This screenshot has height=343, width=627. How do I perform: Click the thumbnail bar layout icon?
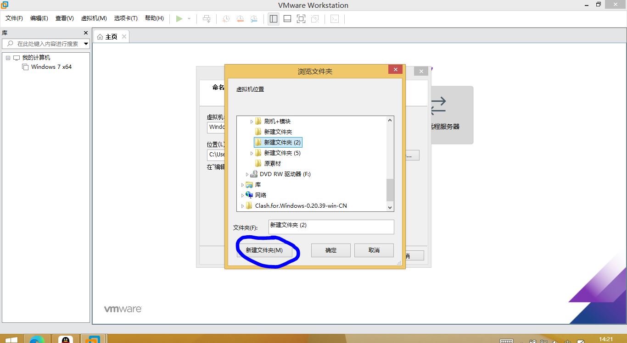287,19
